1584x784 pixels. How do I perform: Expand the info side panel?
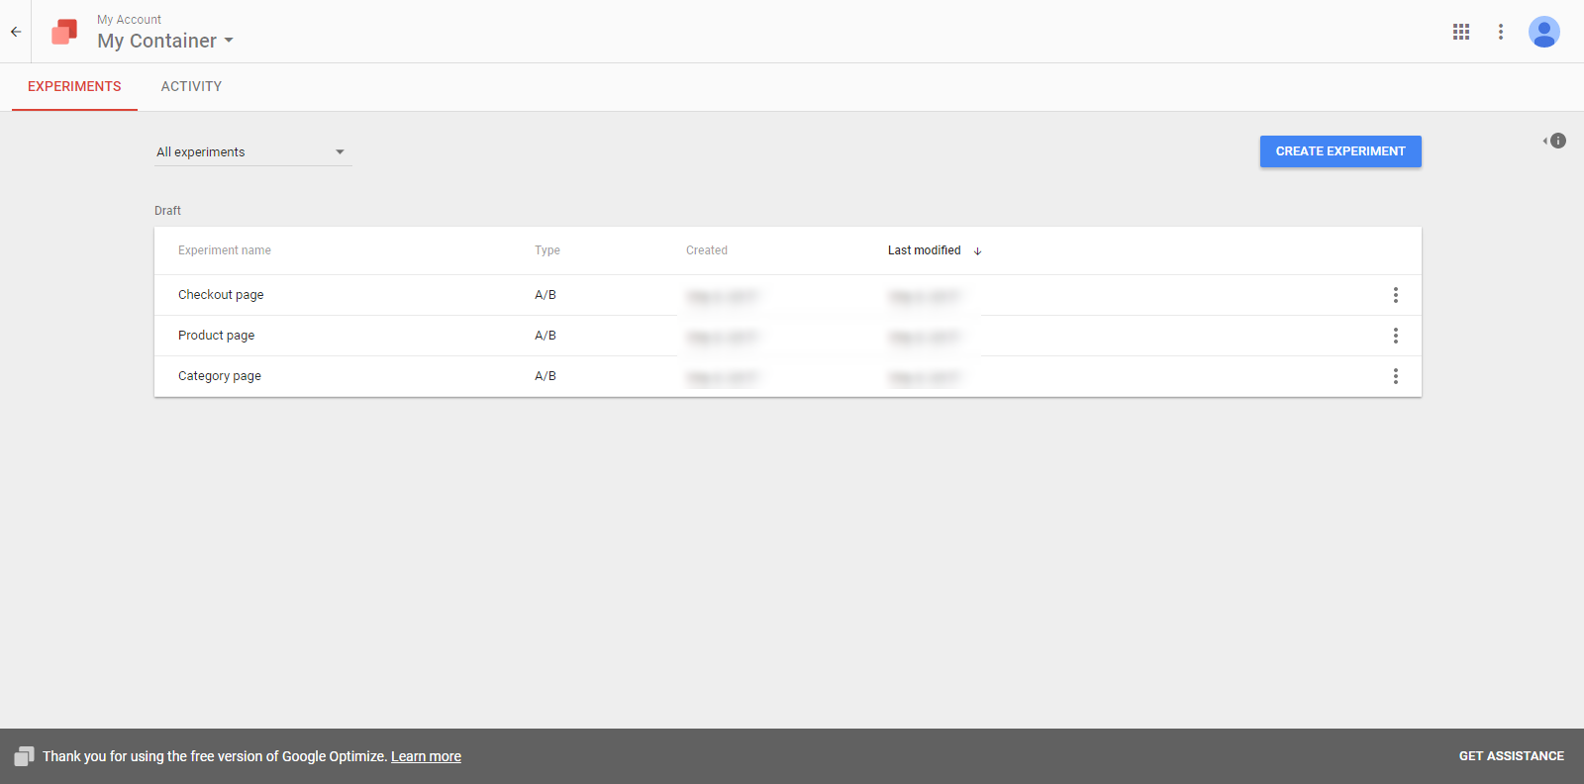(x=1555, y=141)
